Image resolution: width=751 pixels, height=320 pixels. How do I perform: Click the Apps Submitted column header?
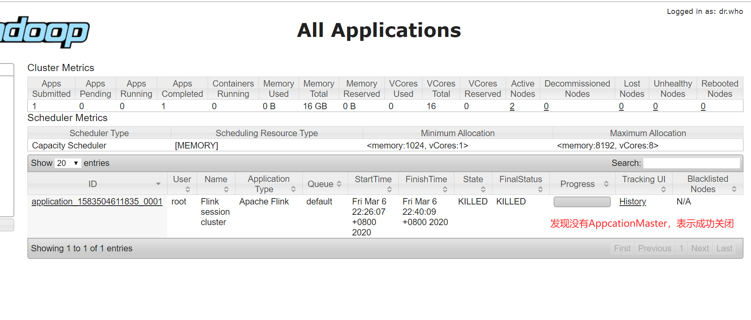pos(51,89)
